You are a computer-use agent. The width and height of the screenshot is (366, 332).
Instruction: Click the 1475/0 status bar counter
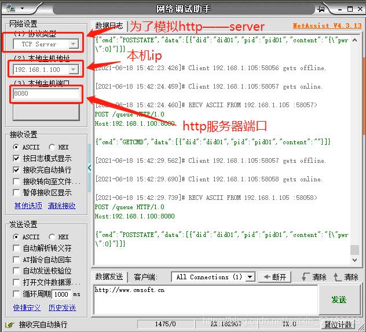(166, 324)
